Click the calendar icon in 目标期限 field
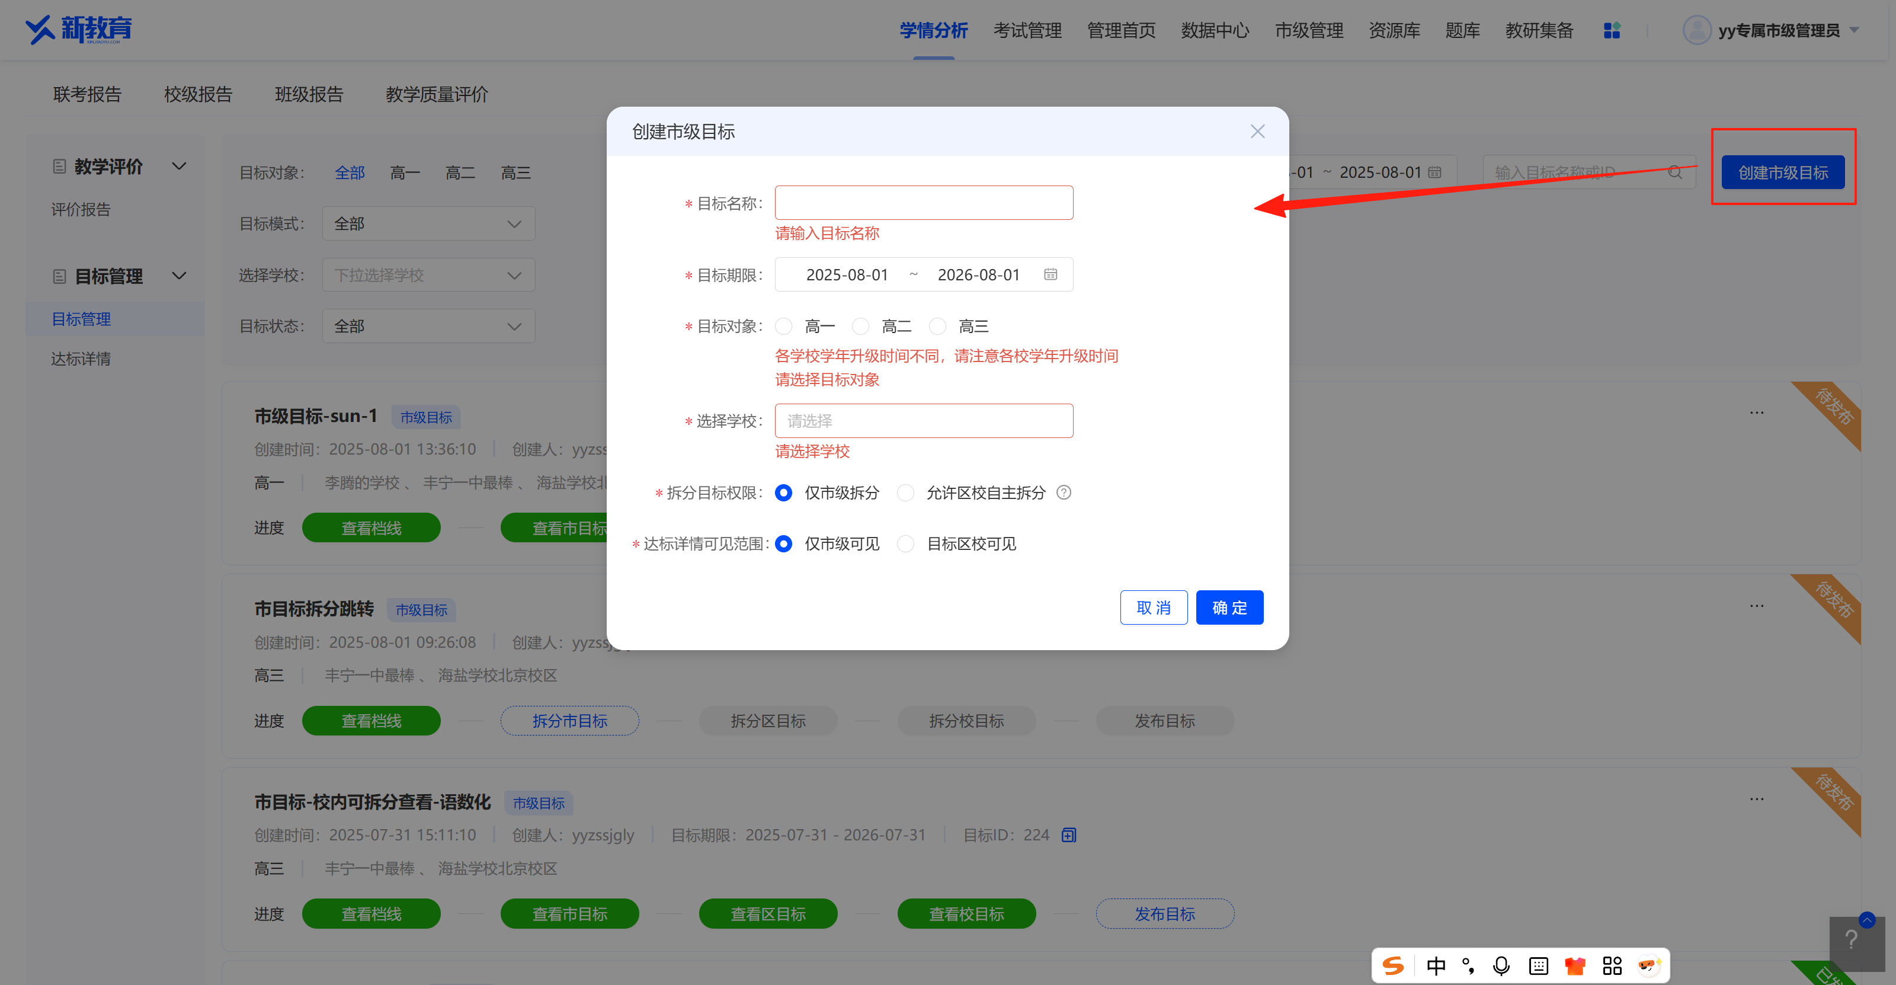 point(1049,274)
